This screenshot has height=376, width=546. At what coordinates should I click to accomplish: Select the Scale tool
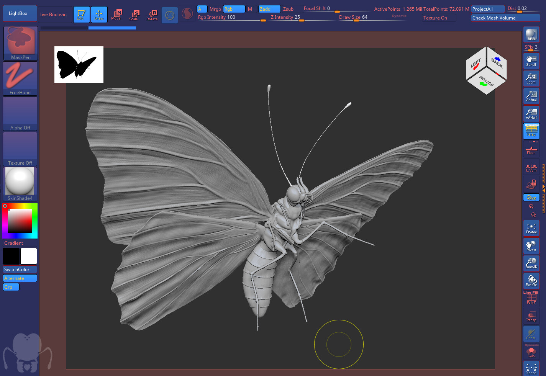pyautogui.click(x=134, y=14)
